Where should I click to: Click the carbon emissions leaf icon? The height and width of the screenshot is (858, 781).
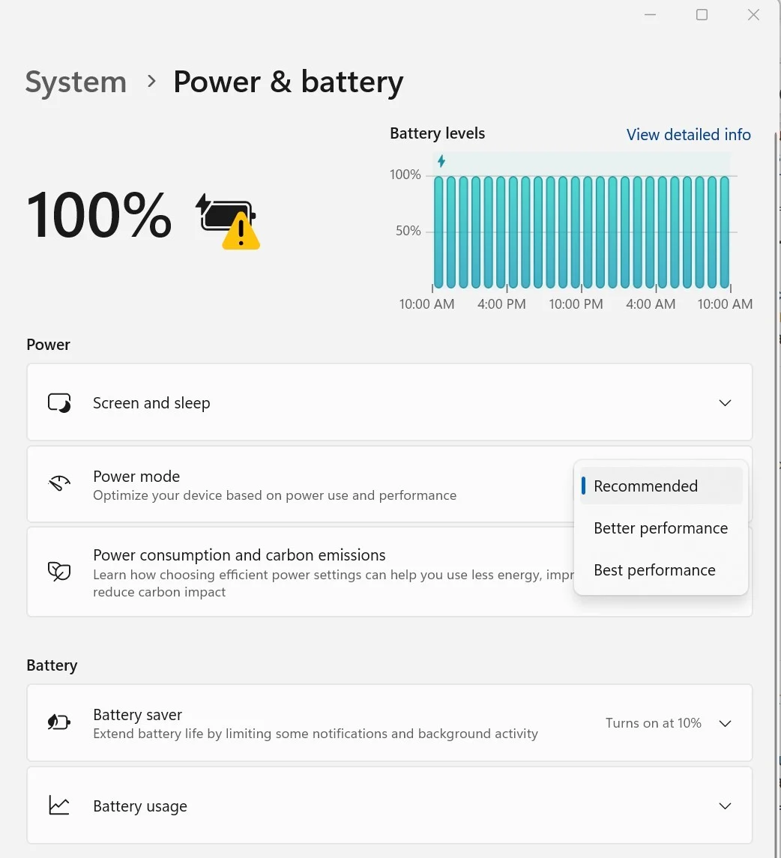point(59,571)
